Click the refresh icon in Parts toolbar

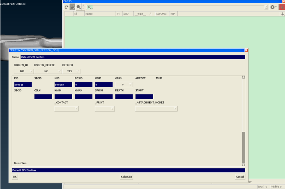[67, 8]
